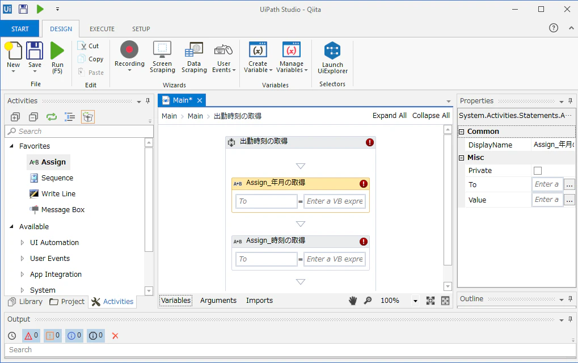Viewport: 578px width, 363px height.
Task: Open Manage Variables
Action: pyautogui.click(x=292, y=57)
